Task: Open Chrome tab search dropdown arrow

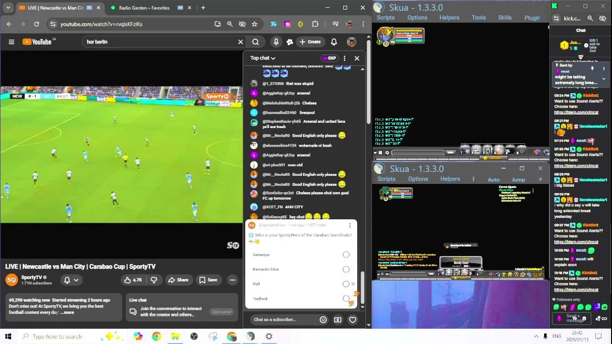Action: pos(8,8)
